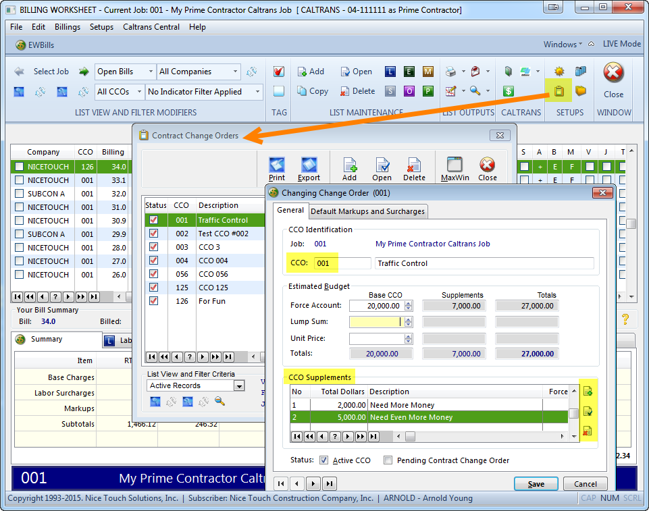Click the Save button
Viewport: 649px width, 511px height.
point(536,484)
